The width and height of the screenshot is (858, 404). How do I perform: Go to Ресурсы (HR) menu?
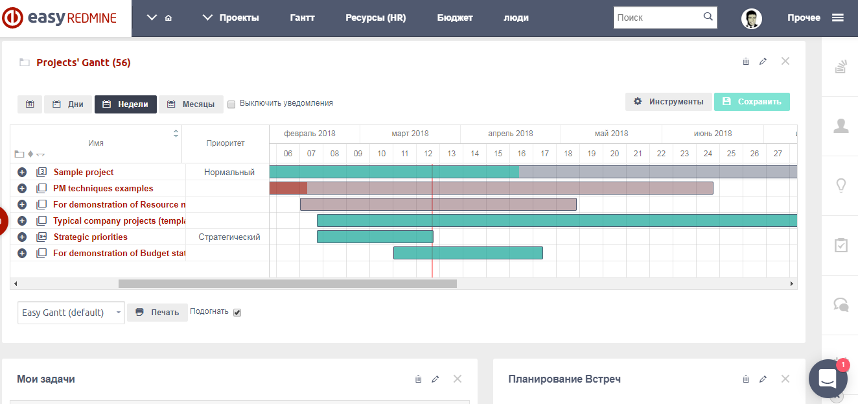(x=376, y=18)
